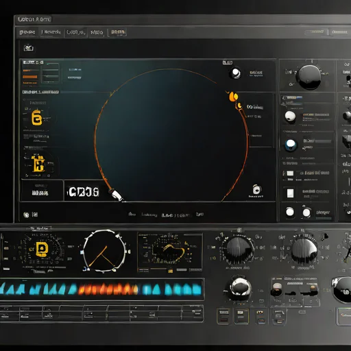This screenshot has height=351, width=351.
Task: Switch to the first tab in the top tab row
Action: [27, 32]
